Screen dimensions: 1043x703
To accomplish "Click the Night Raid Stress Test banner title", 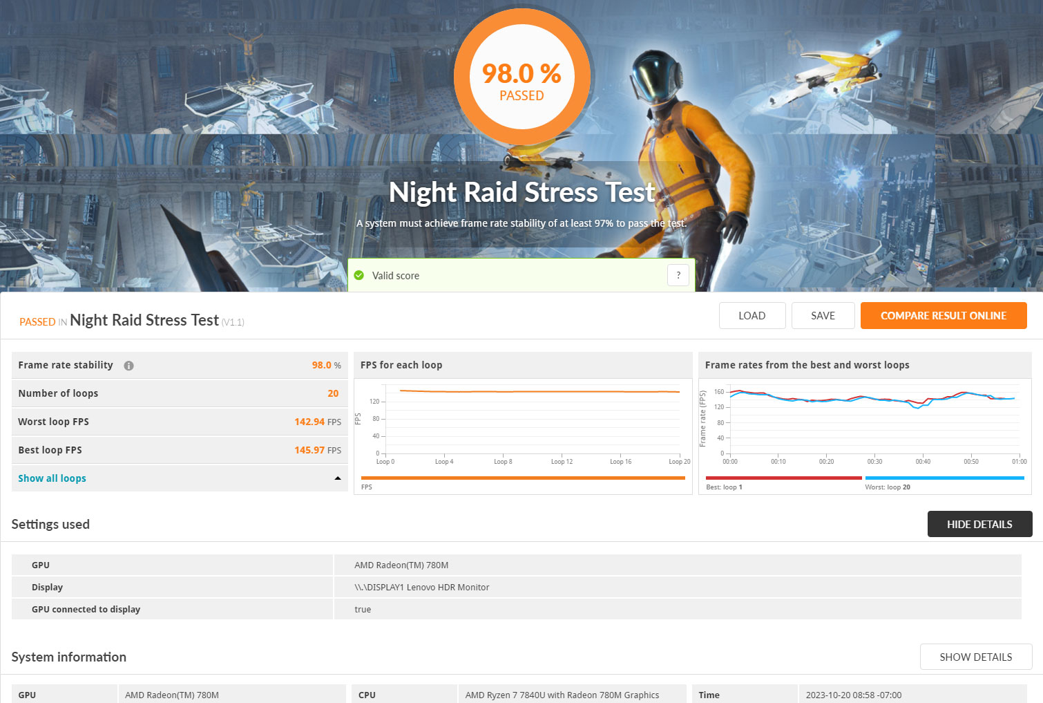I will click(x=522, y=192).
